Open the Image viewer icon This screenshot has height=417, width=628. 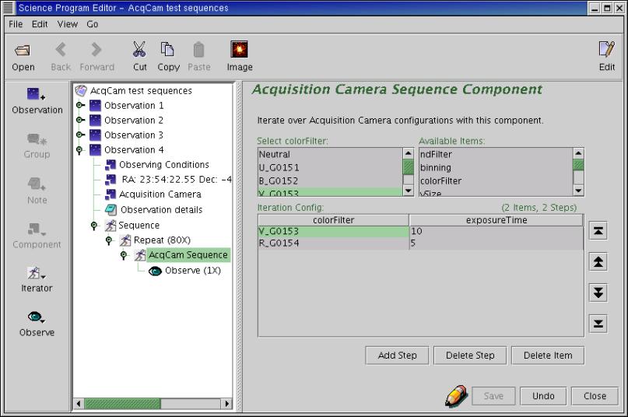click(x=239, y=49)
